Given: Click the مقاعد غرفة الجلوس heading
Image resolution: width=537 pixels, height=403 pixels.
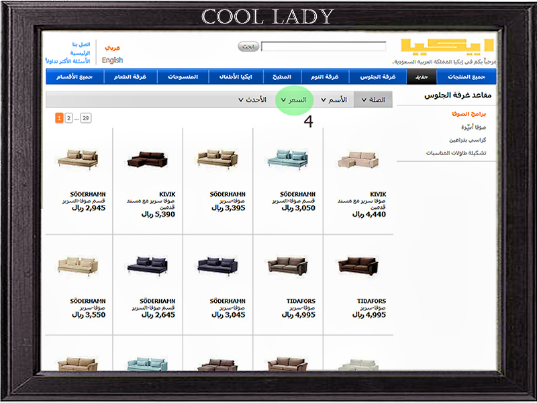Looking at the screenshot, I should [x=458, y=95].
